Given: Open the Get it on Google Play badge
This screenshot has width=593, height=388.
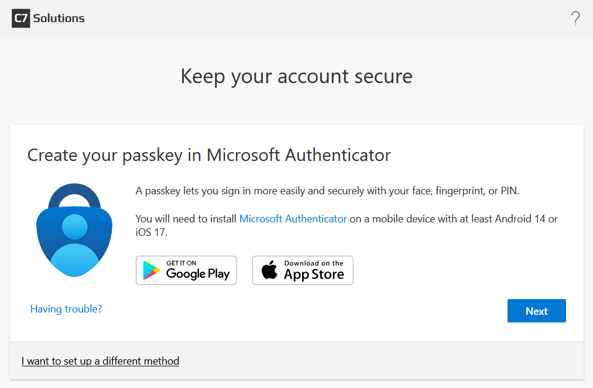Looking at the screenshot, I should (186, 270).
